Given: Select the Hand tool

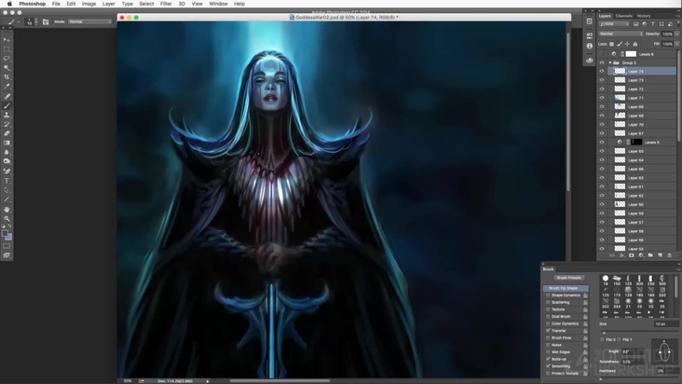Looking at the screenshot, I should click(7, 209).
